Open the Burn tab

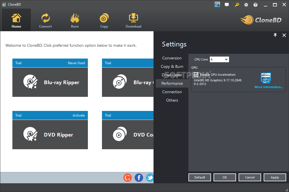coord(75,21)
